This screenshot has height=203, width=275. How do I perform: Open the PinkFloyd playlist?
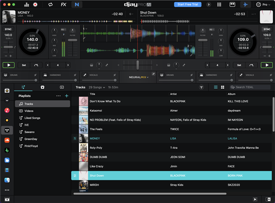(x=42, y=146)
